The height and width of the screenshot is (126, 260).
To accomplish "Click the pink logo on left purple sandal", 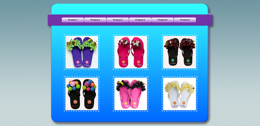I will click(78, 62).
